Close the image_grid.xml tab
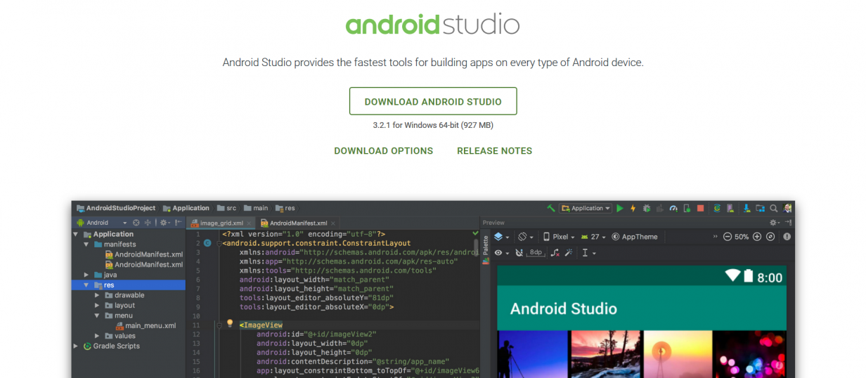866x378 pixels. pos(249,223)
